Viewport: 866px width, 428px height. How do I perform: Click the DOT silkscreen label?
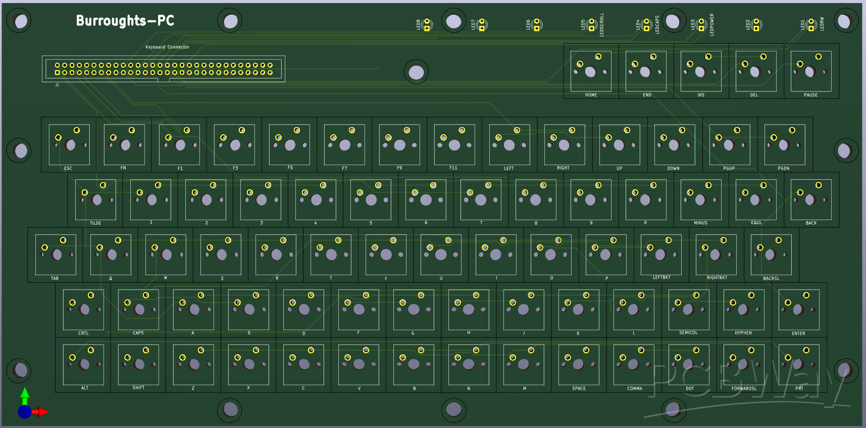coord(690,388)
